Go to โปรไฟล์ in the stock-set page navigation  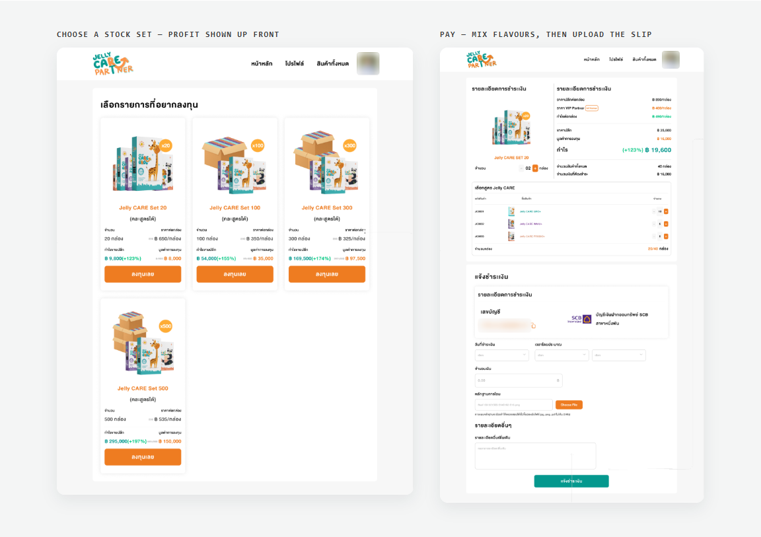click(294, 63)
